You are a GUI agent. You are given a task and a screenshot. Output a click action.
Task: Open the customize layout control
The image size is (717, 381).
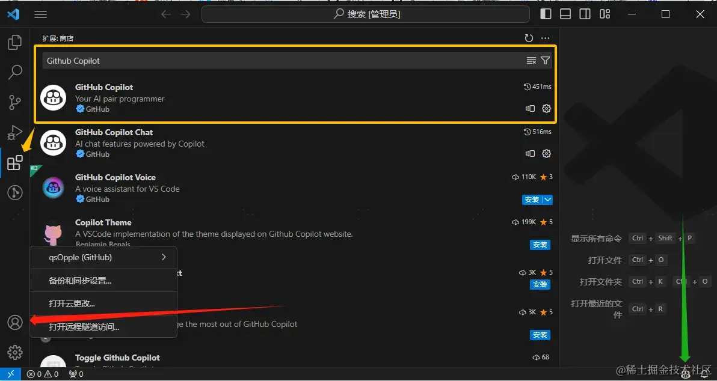(x=605, y=14)
